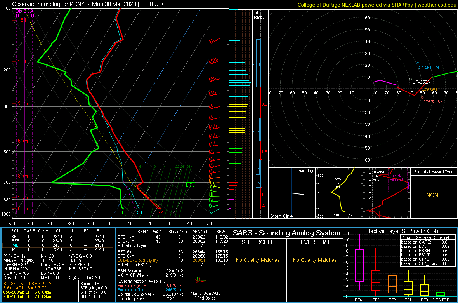Image resolution: width=458 pixels, height=303 pixels.
Task: Click the green "NONTOR" axis label
Action: click(x=441, y=300)
